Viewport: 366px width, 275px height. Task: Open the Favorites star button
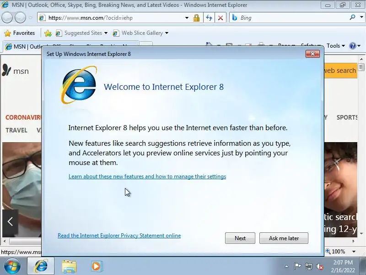coord(20,33)
